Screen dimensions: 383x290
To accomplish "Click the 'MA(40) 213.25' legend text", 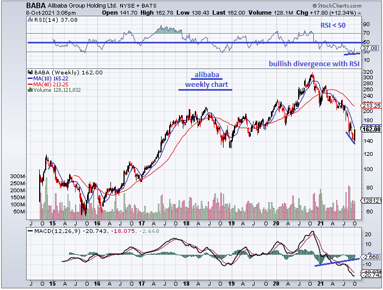I will (51, 84).
